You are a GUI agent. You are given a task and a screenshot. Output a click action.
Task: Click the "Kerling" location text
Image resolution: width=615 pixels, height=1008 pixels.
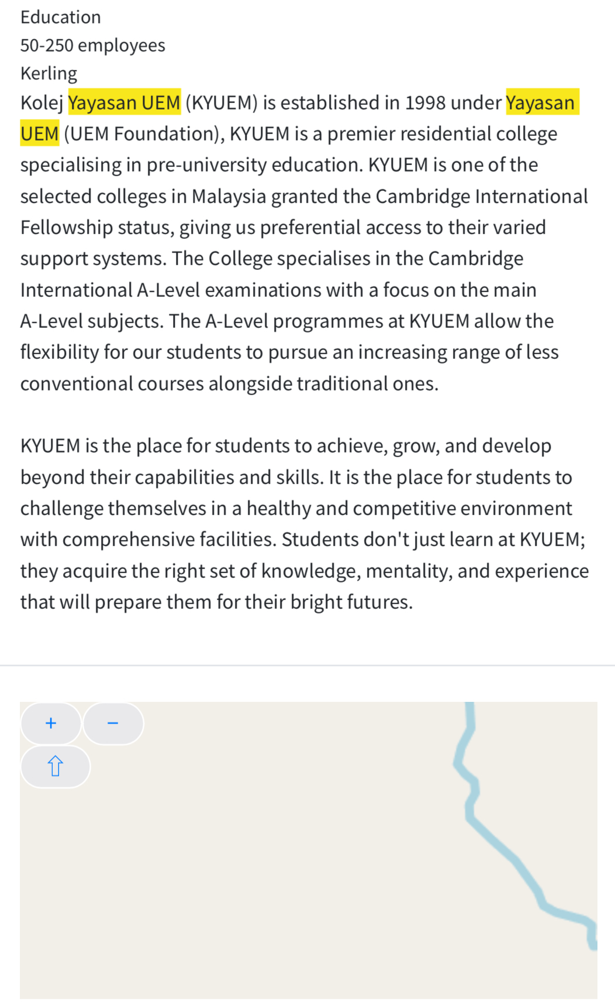click(x=49, y=74)
